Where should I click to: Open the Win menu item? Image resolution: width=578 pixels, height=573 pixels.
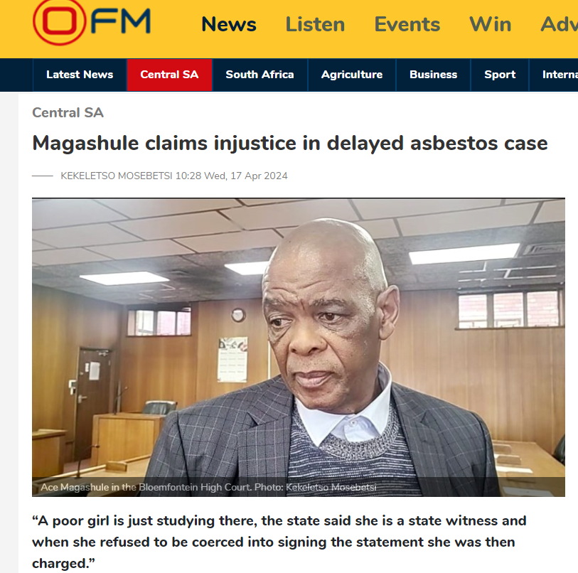pos(491,24)
